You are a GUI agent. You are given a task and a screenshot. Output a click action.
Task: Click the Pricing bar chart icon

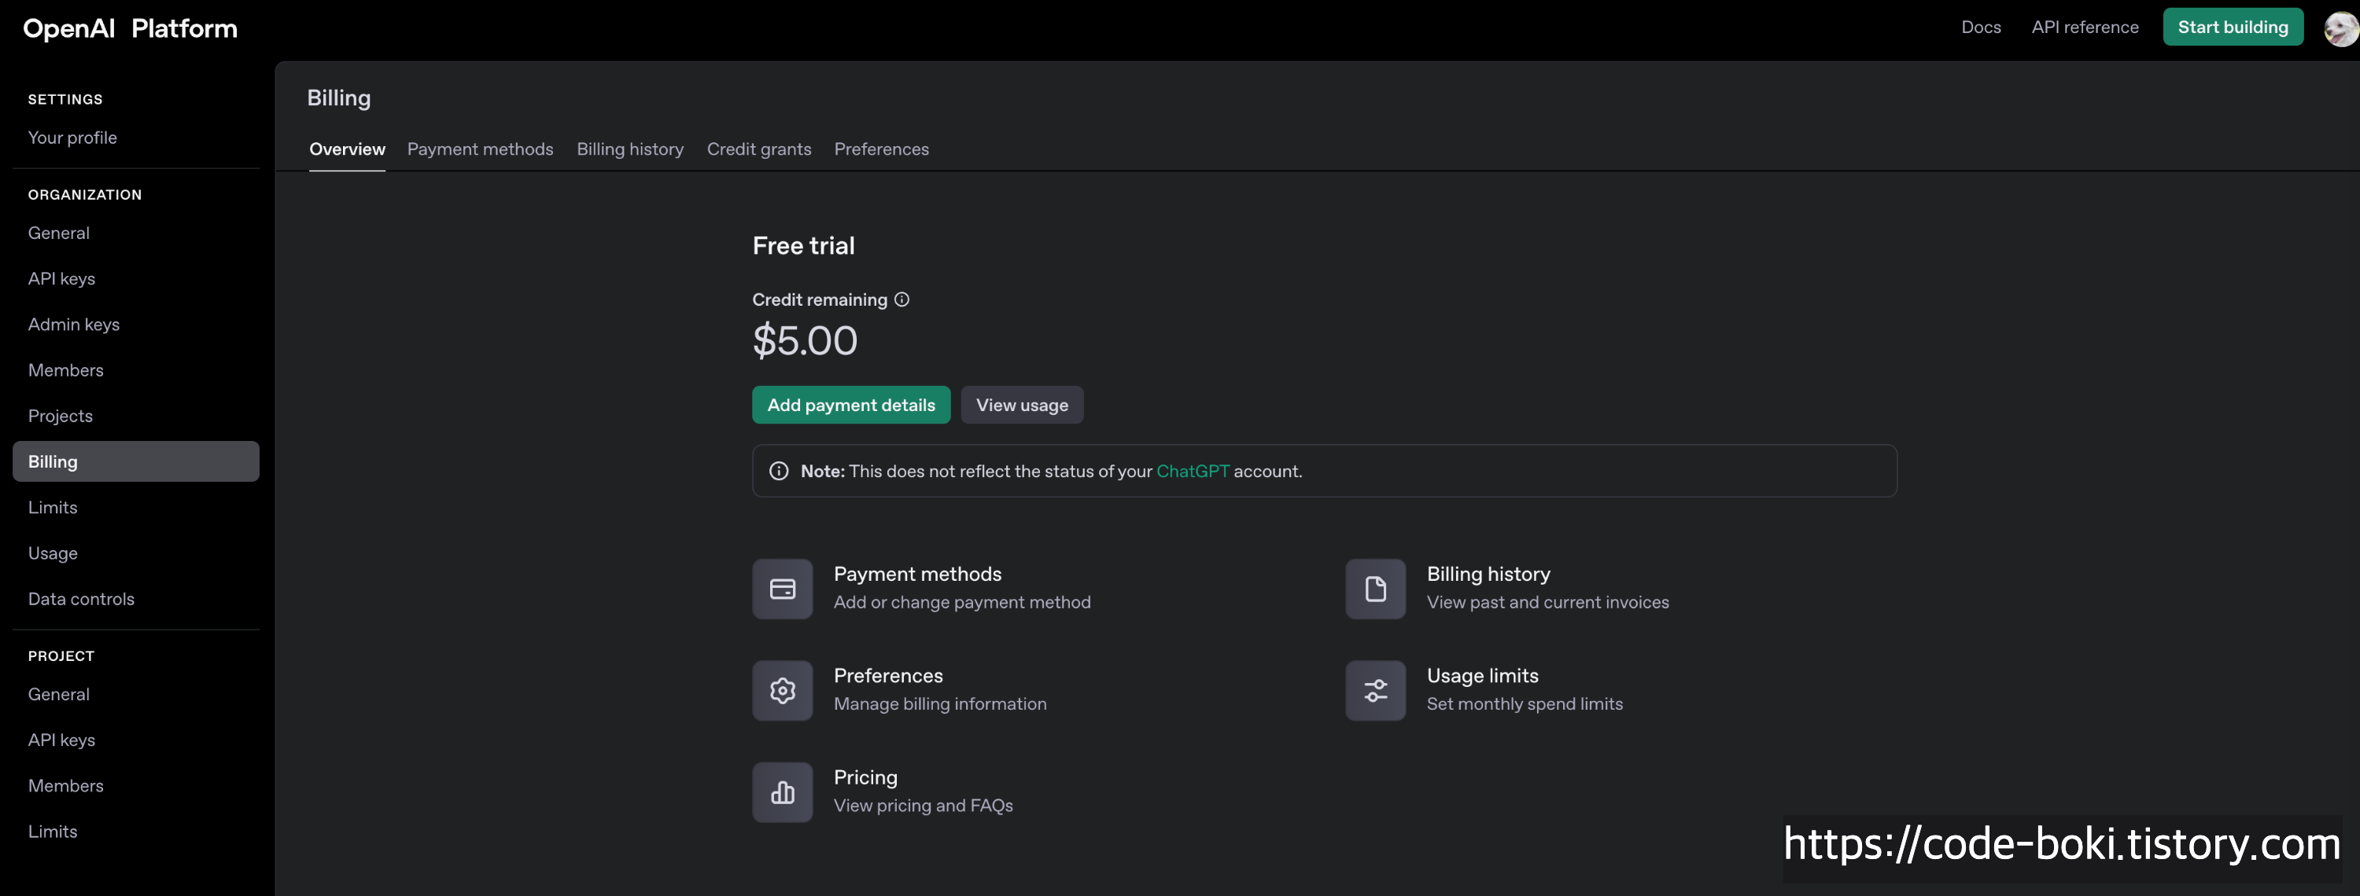(x=781, y=791)
